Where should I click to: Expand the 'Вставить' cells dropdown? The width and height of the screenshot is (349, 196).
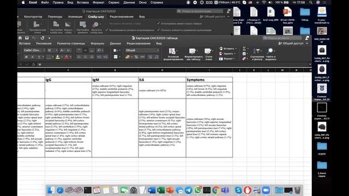coord(236,48)
